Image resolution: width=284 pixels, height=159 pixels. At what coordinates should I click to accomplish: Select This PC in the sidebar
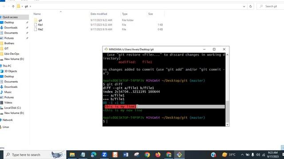pyautogui.click(x=7, y=66)
